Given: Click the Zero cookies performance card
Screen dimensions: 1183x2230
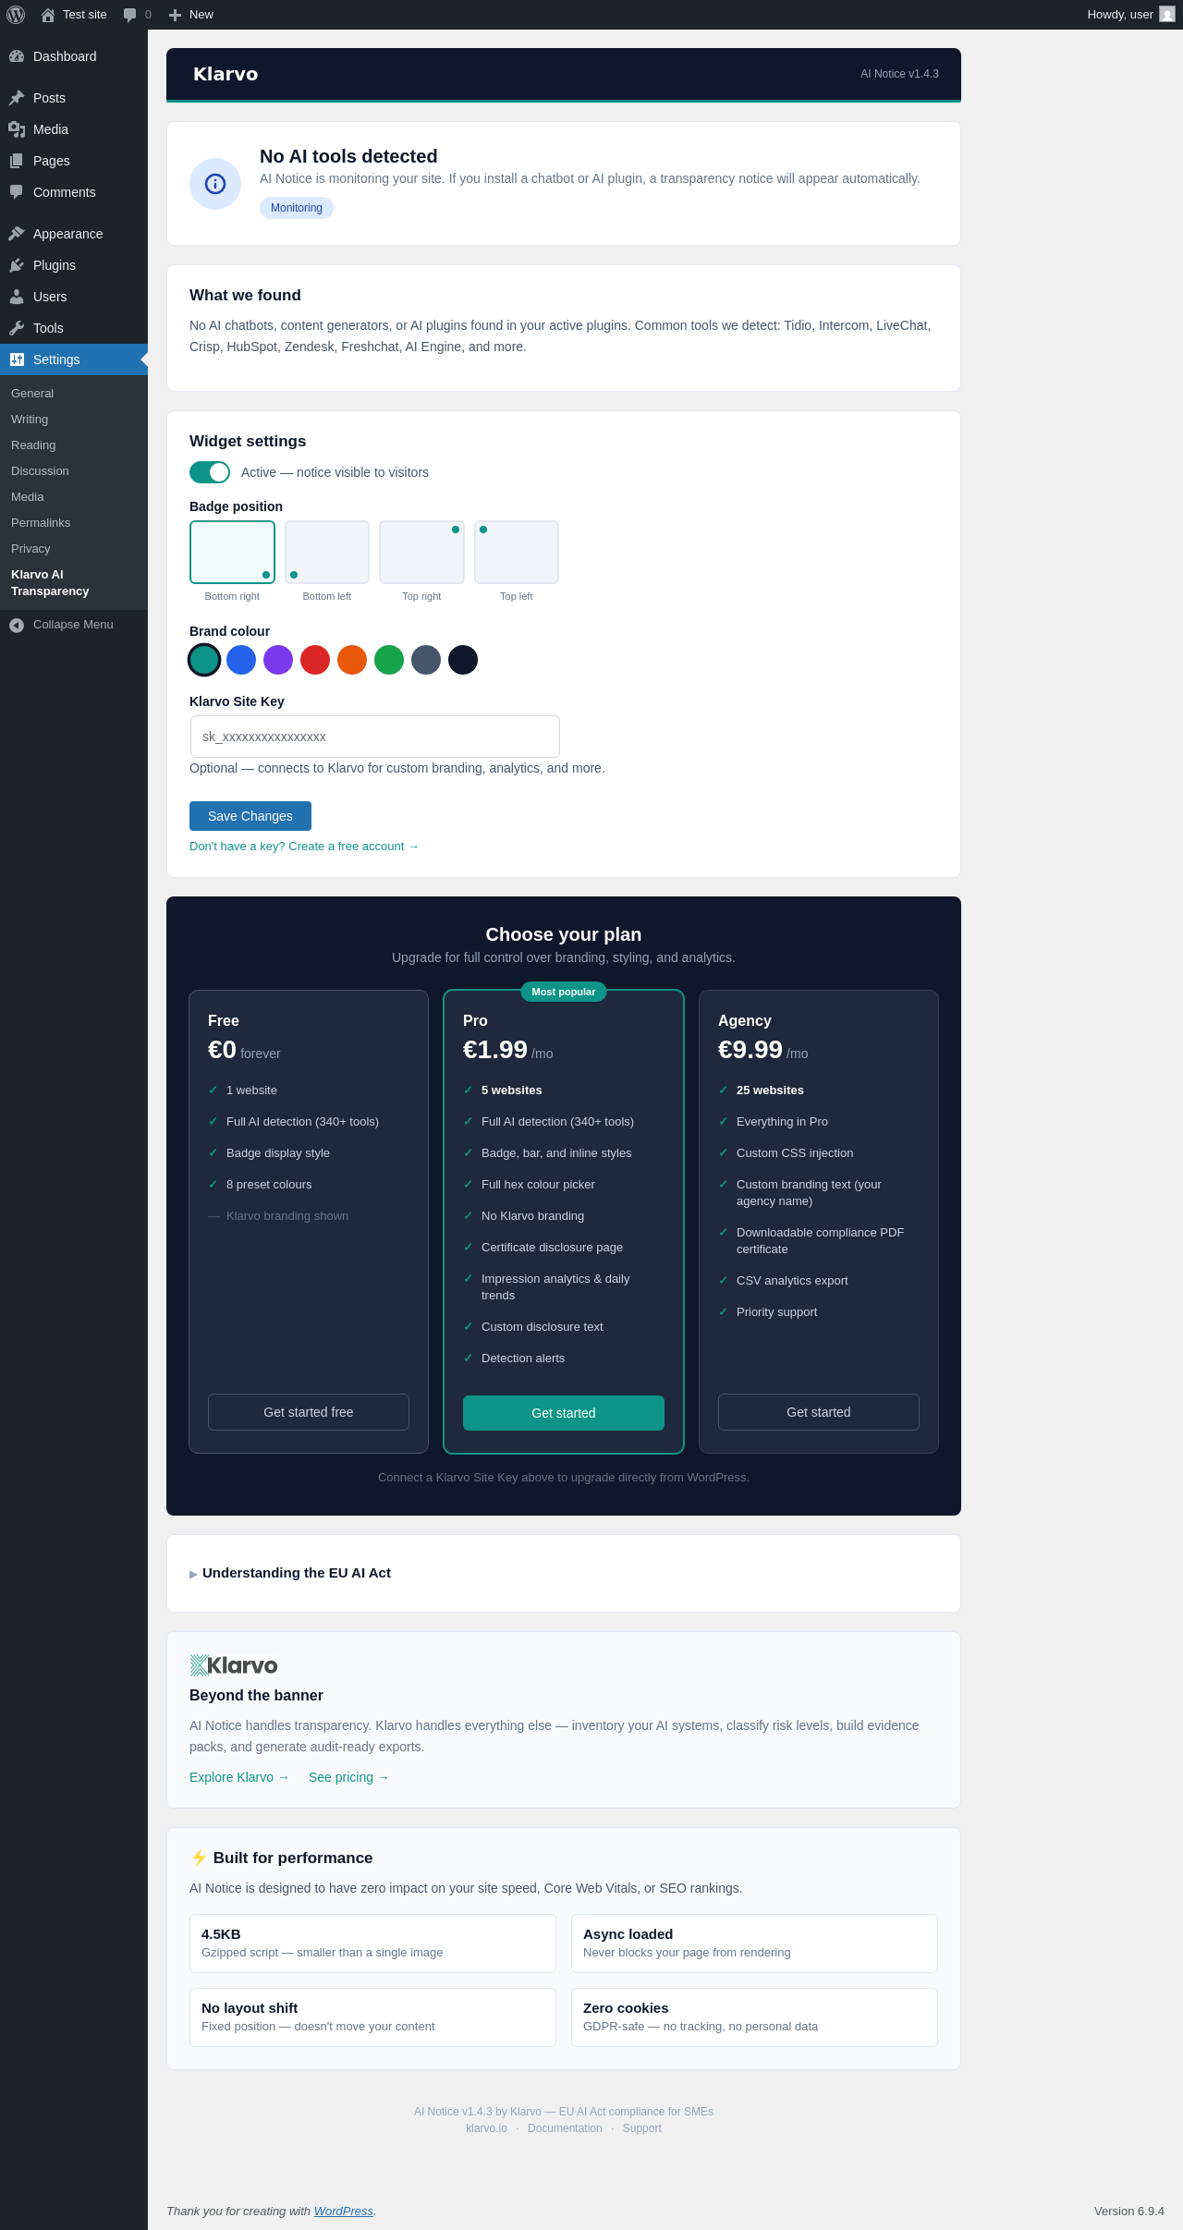Looking at the screenshot, I should (x=754, y=2017).
